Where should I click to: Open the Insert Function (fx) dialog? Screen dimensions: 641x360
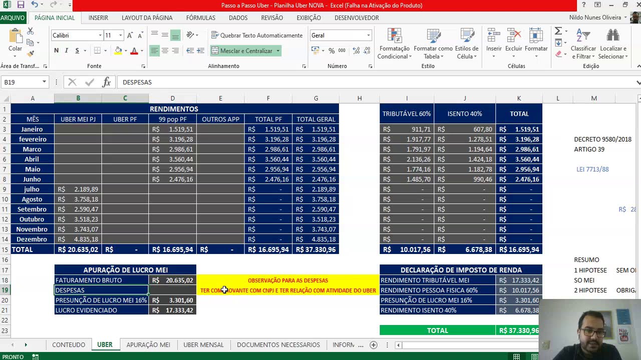106,82
